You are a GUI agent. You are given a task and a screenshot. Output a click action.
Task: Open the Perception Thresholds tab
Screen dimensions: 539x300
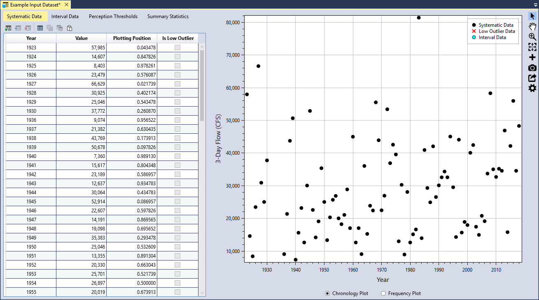pyautogui.click(x=113, y=16)
